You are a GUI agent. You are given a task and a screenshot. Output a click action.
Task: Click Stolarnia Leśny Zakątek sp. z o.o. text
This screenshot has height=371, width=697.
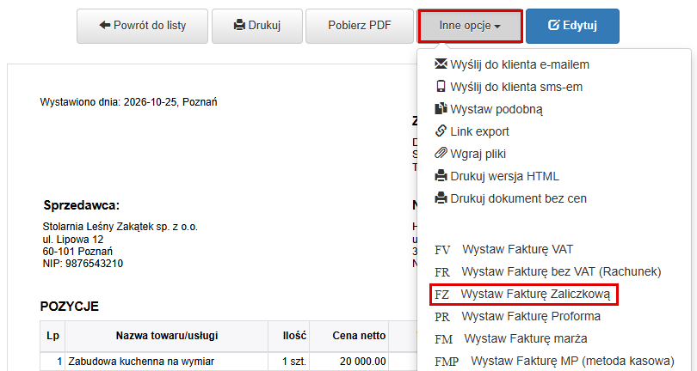tap(120, 227)
